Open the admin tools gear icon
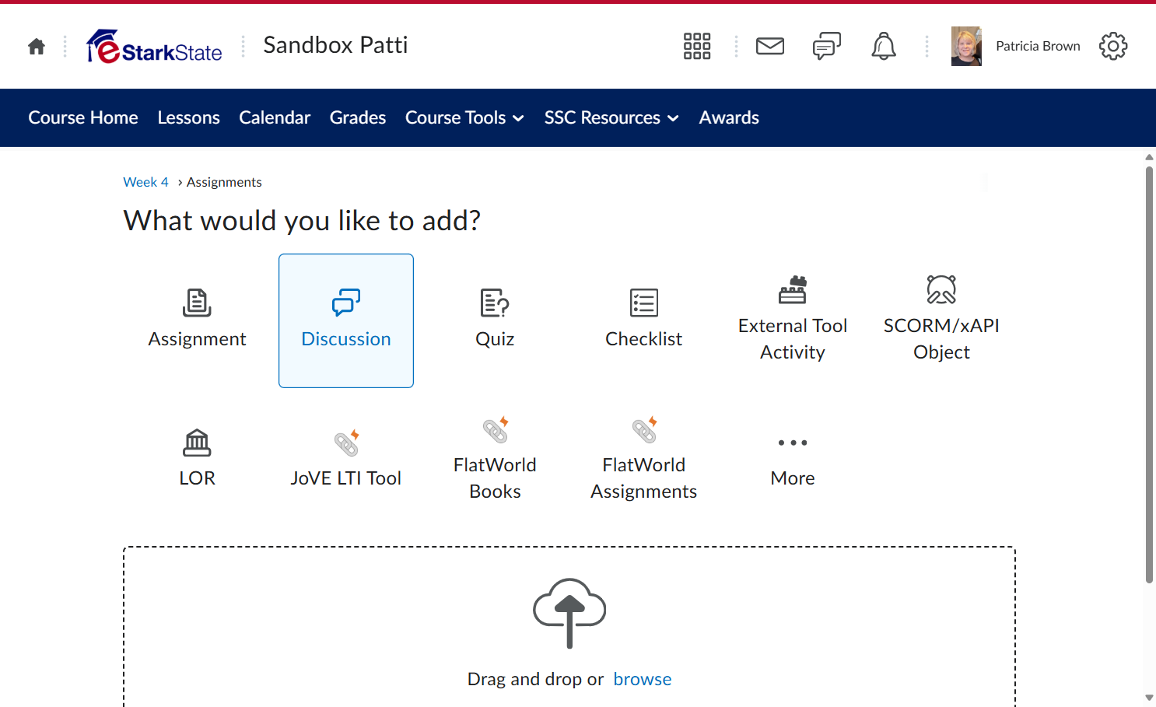This screenshot has height=707, width=1156. pos(1113,46)
